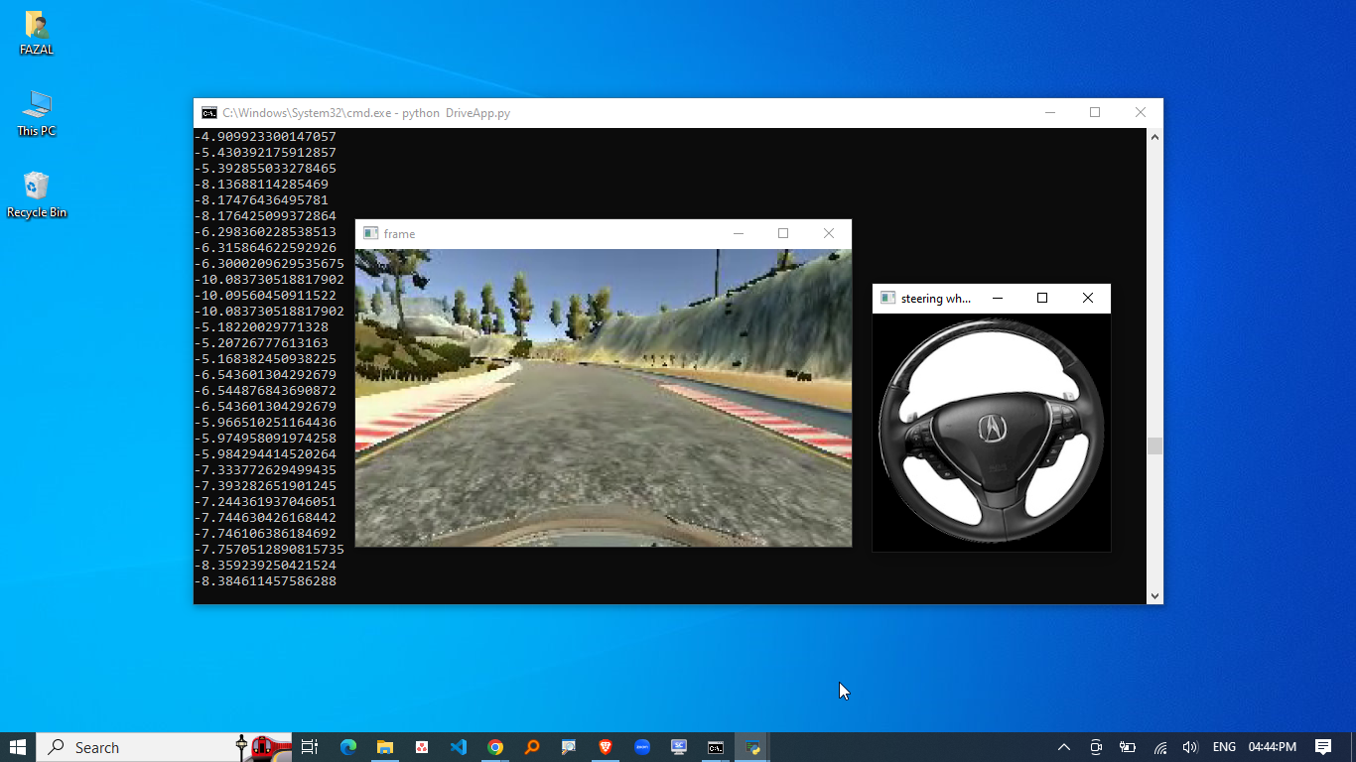Screen dimensions: 1356x762
Task: Click console value -10.09560450911522
Action: click(265, 296)
